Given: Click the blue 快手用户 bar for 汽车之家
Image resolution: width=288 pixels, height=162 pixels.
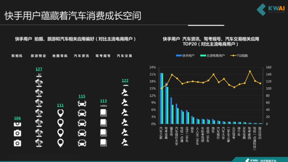Looking at the screenshot, I should 161,98.
